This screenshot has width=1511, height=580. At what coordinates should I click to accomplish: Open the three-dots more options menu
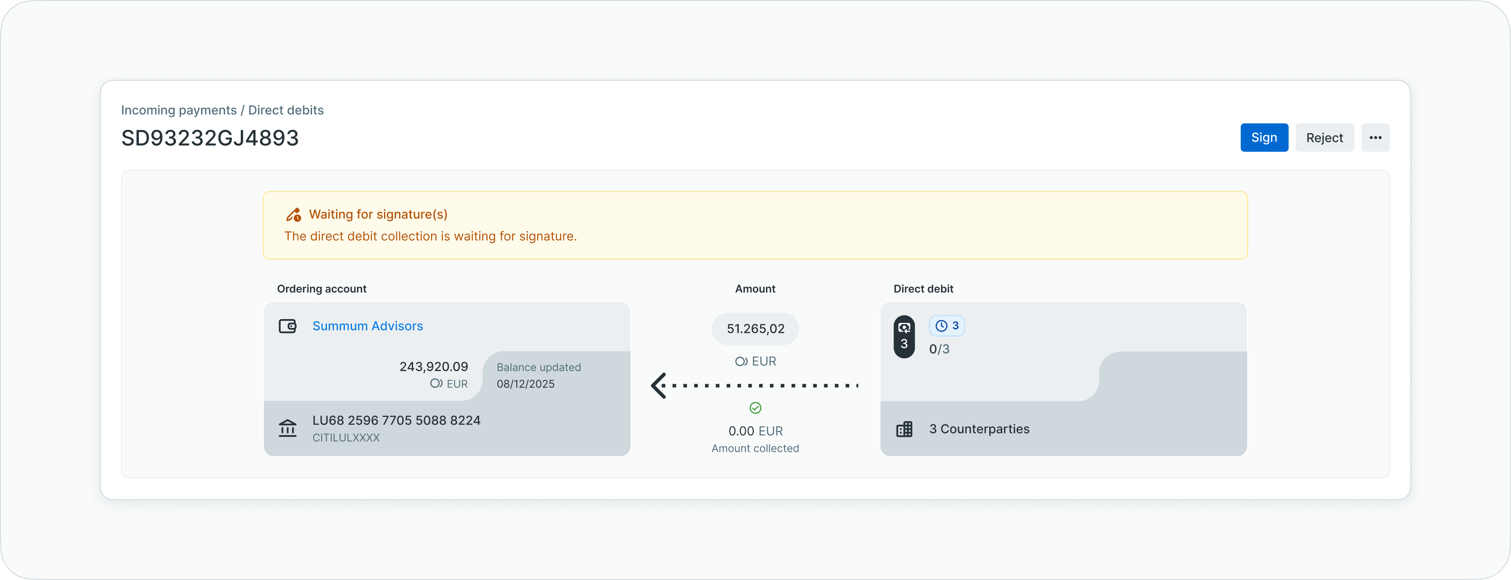[x=1375, y=138]
